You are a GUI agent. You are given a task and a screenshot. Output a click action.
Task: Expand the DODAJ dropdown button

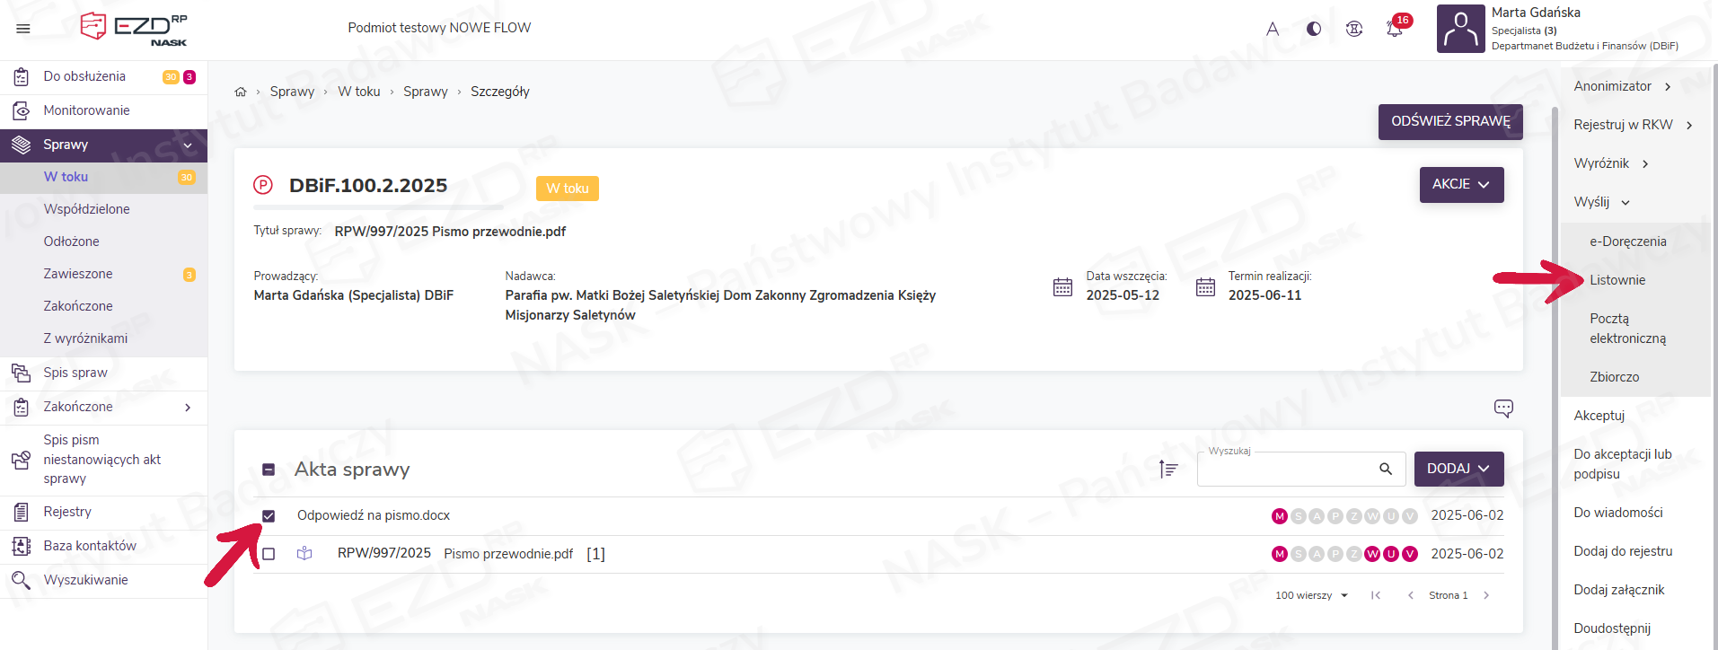point(1458,469)
